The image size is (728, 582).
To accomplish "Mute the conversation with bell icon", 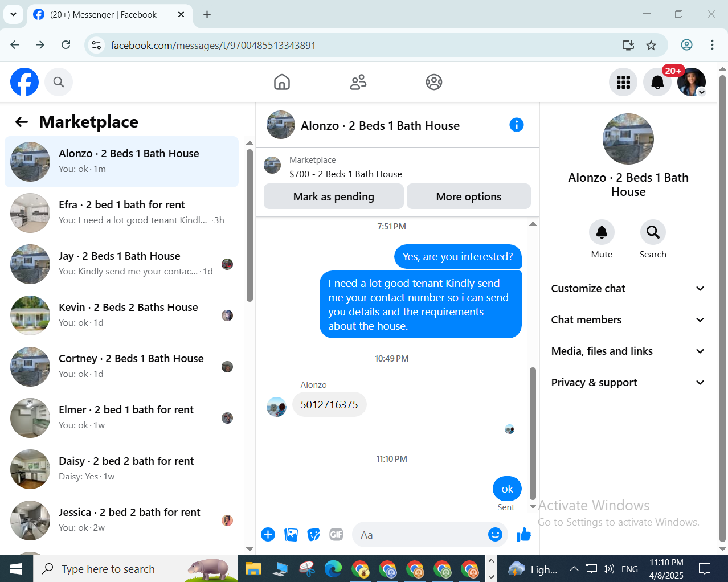I will [602, 232].
